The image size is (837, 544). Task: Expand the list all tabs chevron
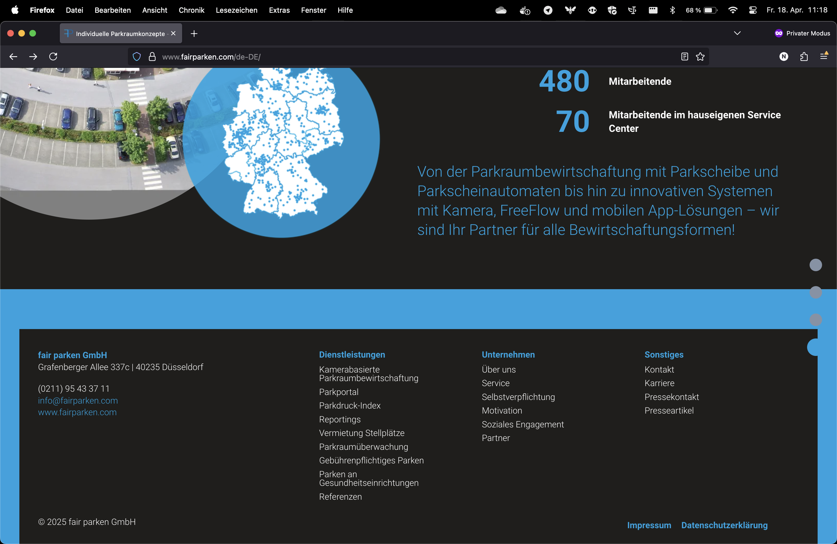pyautogui.click(x=737, y=34)
